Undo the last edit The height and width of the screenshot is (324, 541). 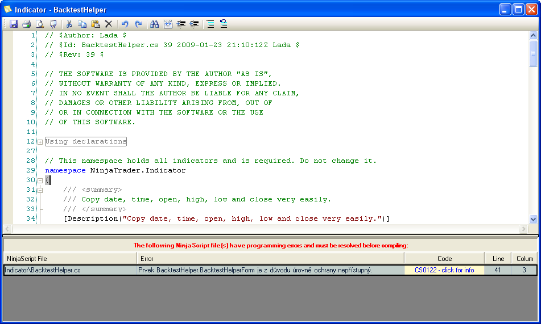pyautogui.click(x=125, y=24)
